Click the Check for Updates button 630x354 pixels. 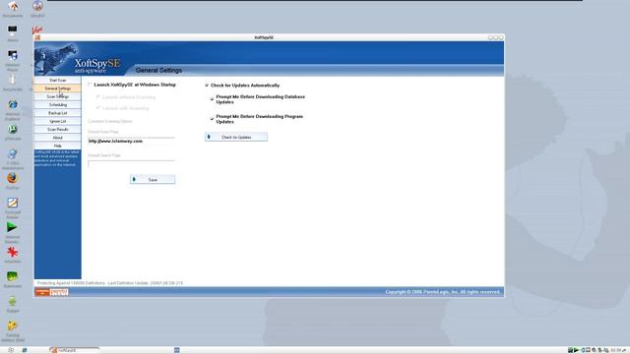236,137
